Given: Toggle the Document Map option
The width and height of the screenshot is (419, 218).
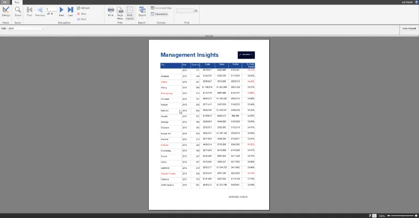Looking at the screenshot, I should 161,8.
